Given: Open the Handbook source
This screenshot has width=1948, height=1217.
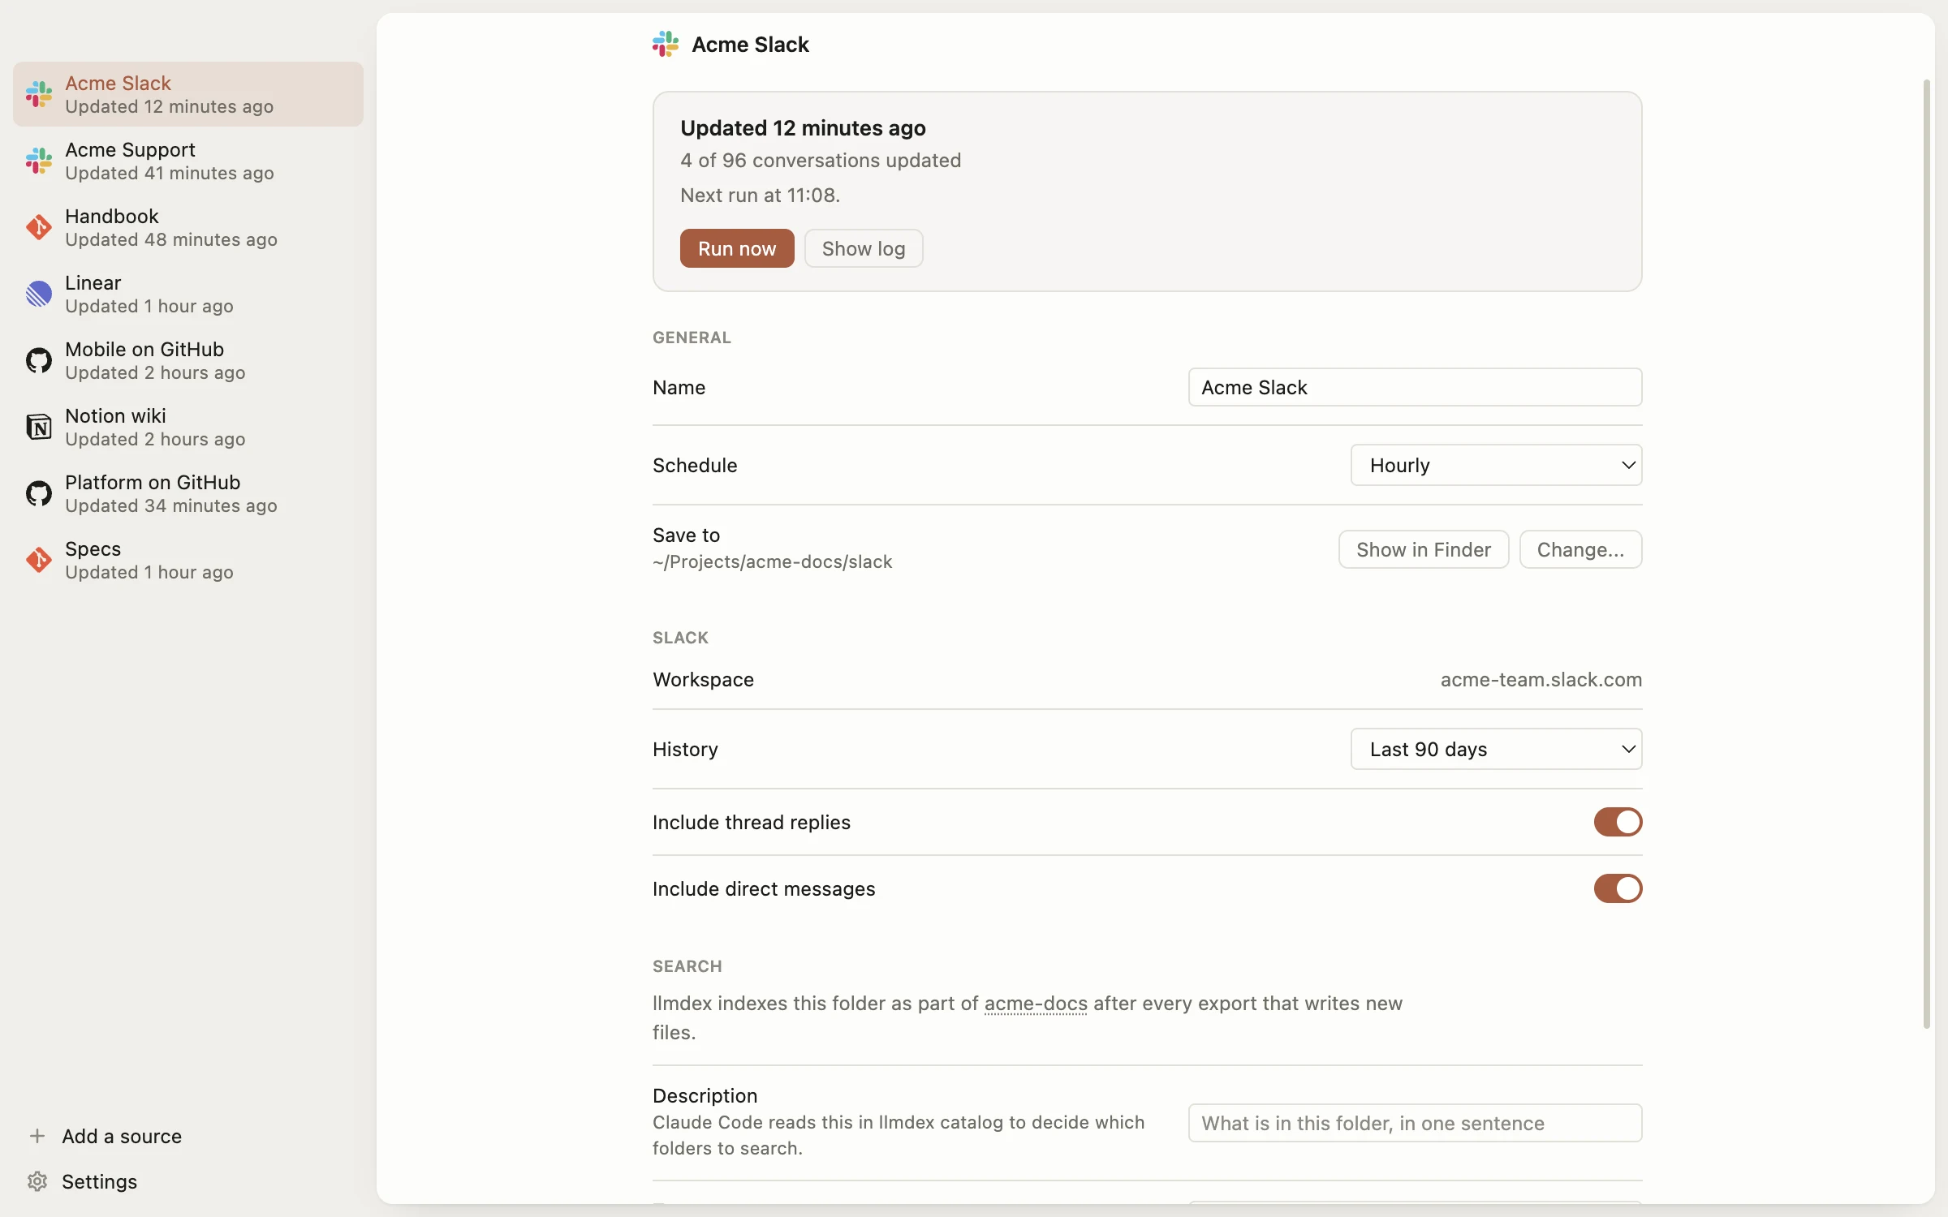Looking at the screenshot, I should (x=188, y=227).
